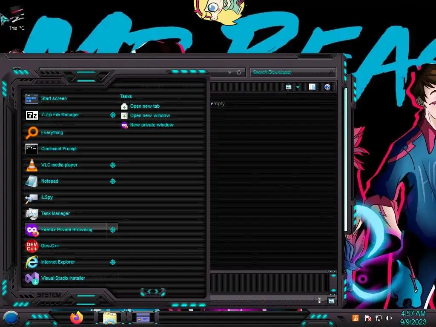The width and height of the screenshot is (436, 327).
Task: Open Firefox from the taskbar
Action: click(77, 318)
